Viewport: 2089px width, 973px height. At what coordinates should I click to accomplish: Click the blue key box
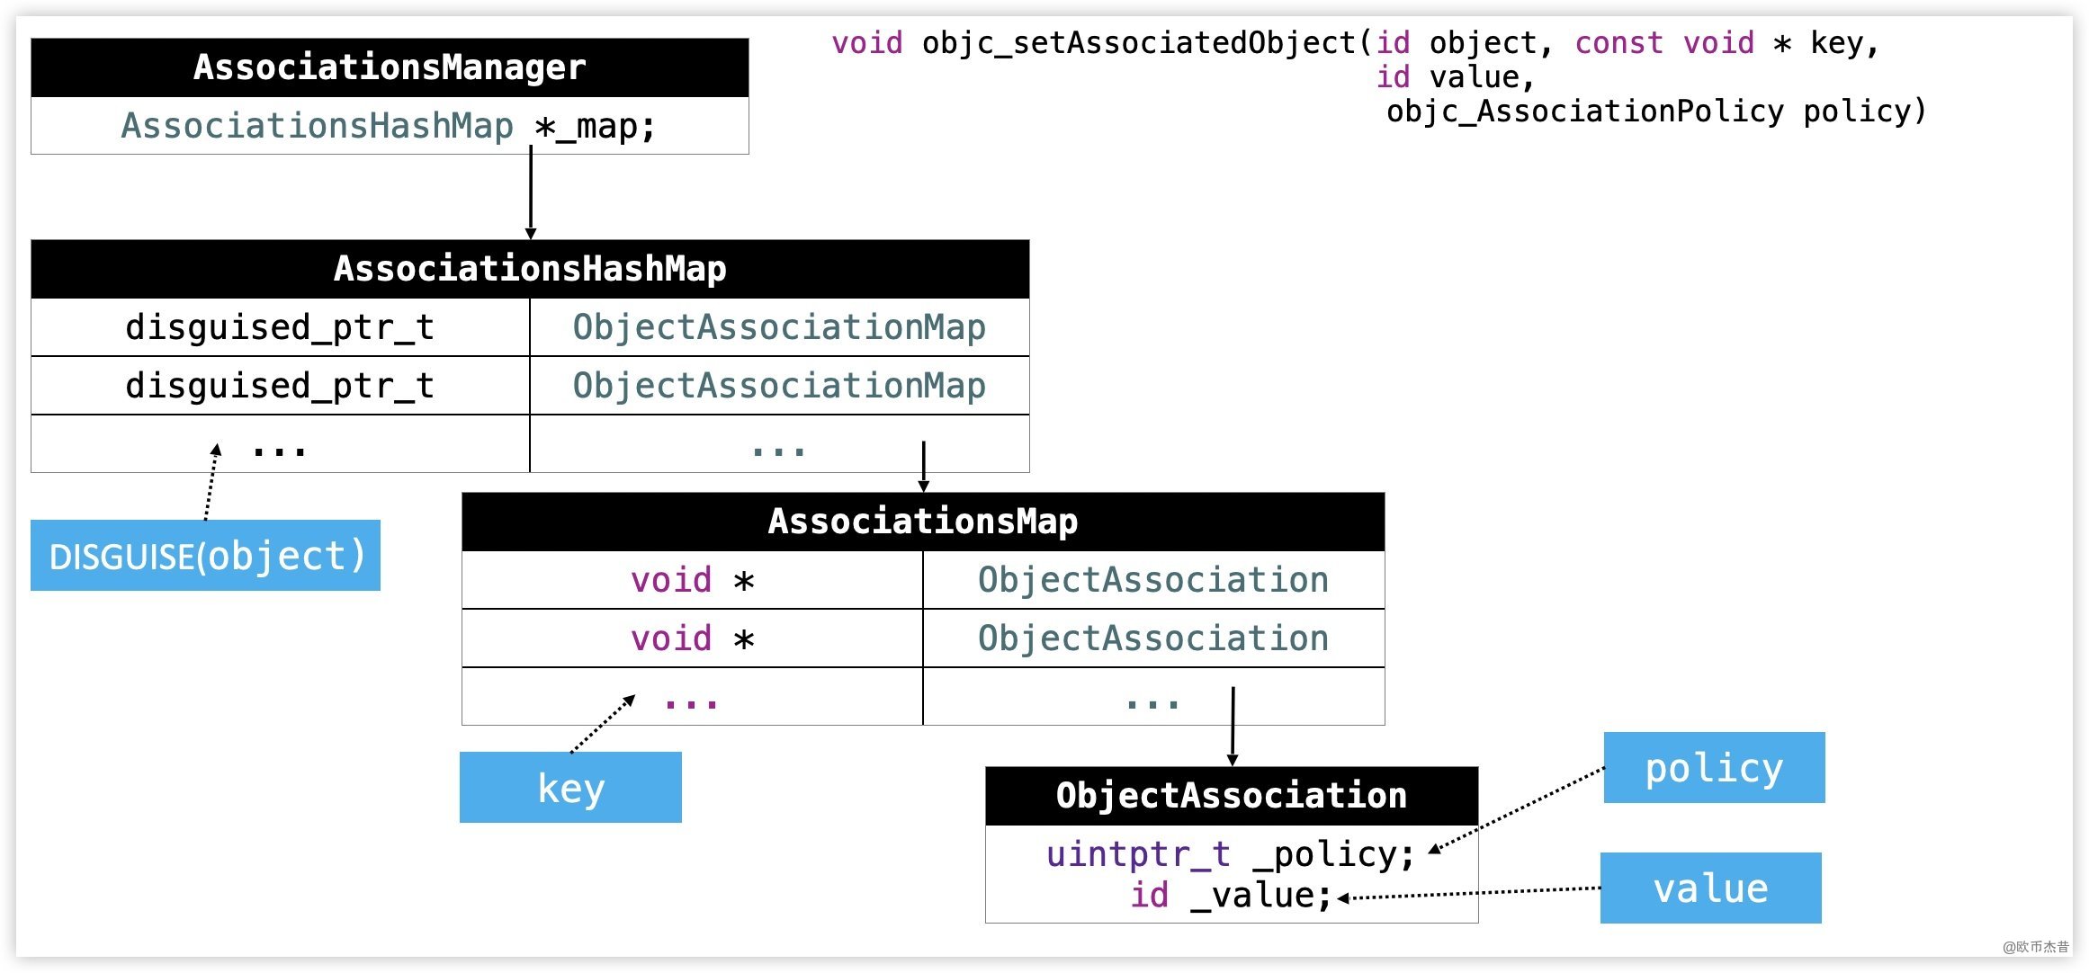[x=570, y=788]
